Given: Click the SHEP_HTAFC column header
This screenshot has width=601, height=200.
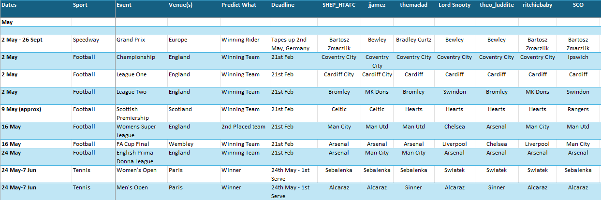Looking at the screenshot, I should coord(338,5).
